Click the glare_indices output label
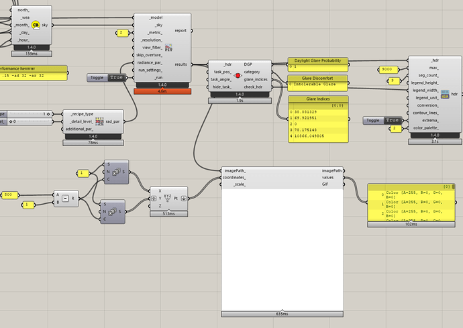The height and width of the screenshot is (328, 463). tap(256, 79)
